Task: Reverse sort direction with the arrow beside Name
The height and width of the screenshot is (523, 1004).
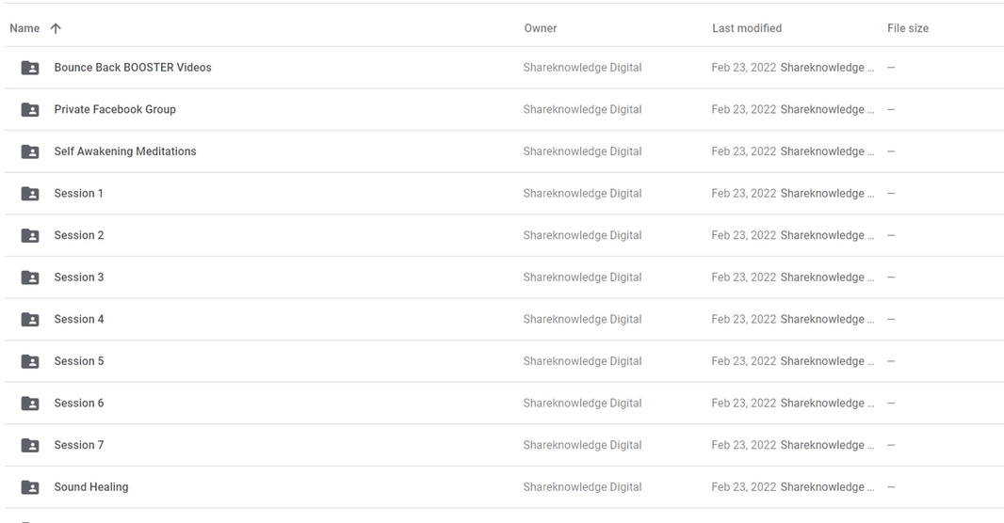Action: tap(56, 28)
